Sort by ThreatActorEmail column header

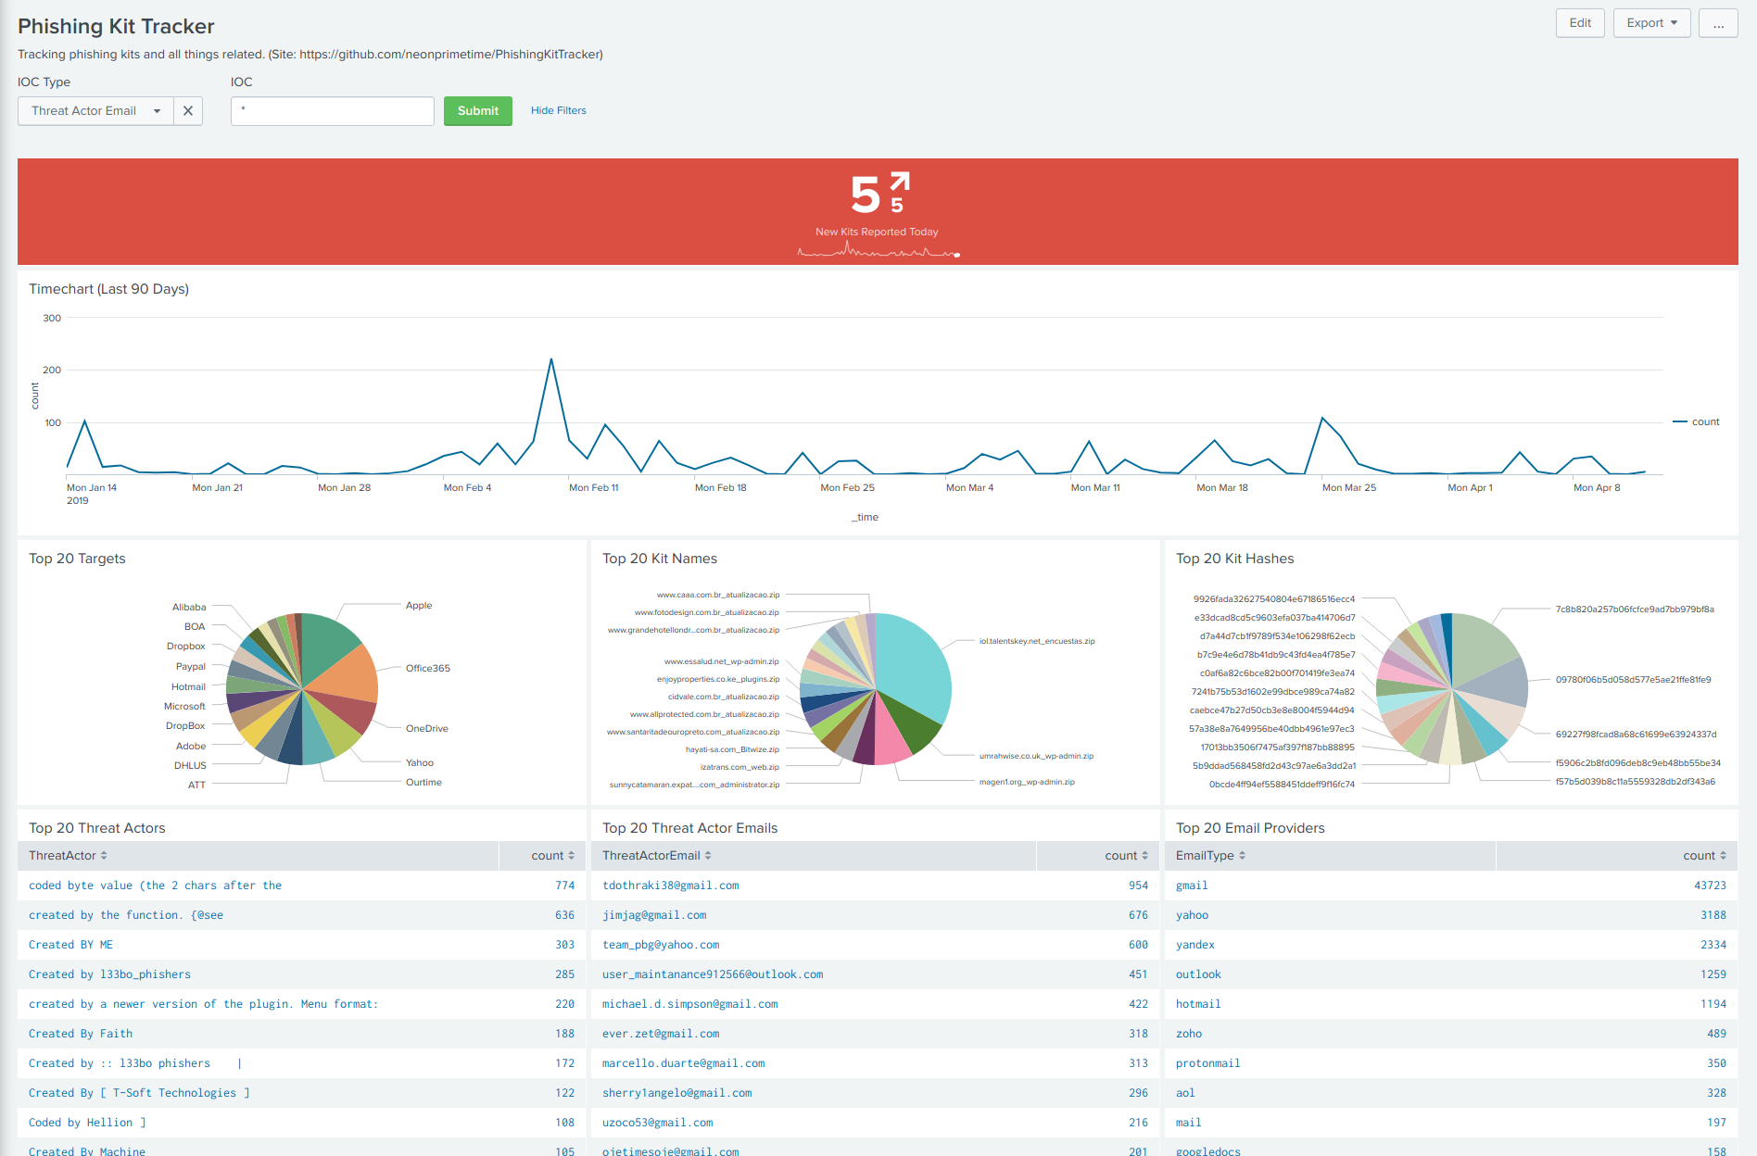(657, 856)
